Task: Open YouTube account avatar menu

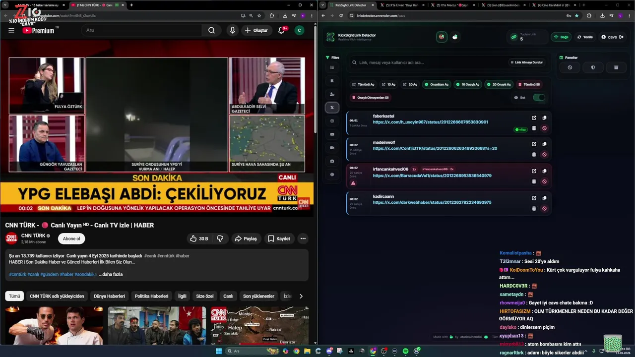Action: click(x=299, y=30)
